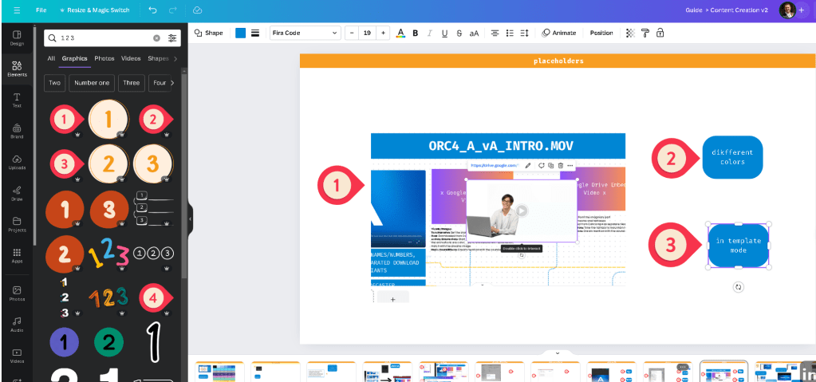
Task: Click the Animate button
Action: point(559,33)
